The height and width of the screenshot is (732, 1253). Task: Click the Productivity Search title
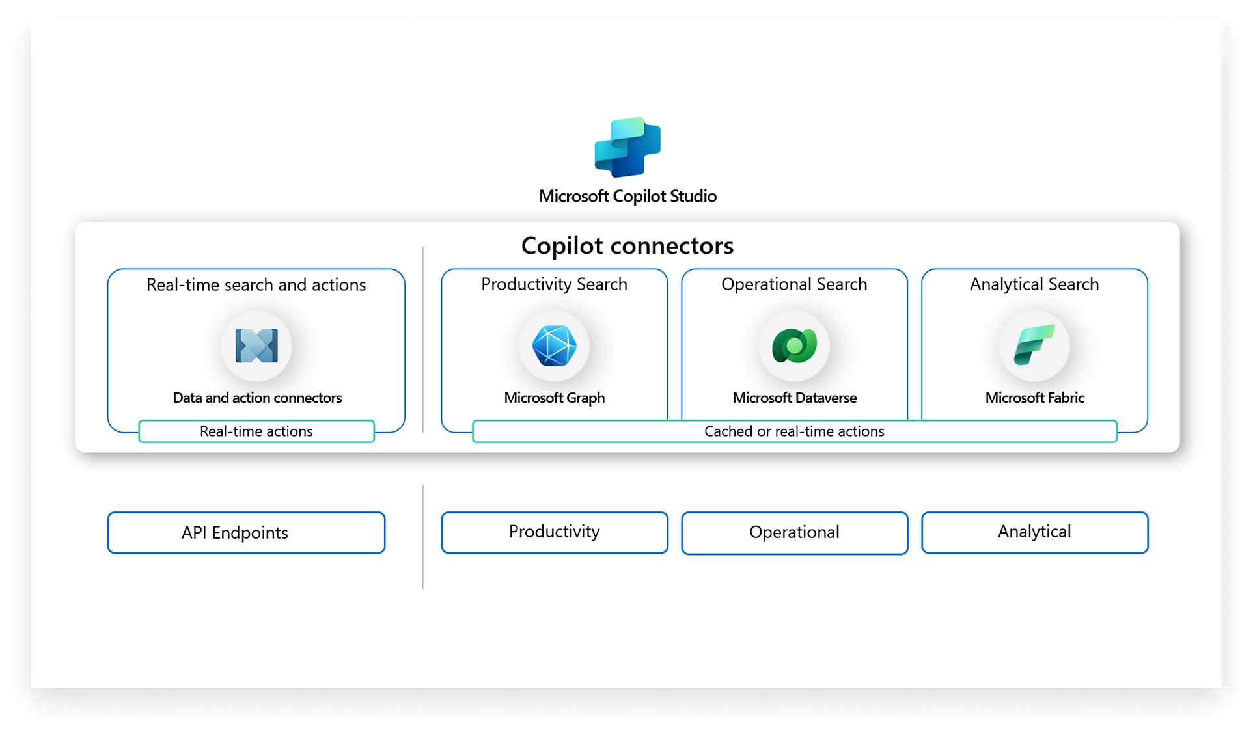click(x=554, y=284)
